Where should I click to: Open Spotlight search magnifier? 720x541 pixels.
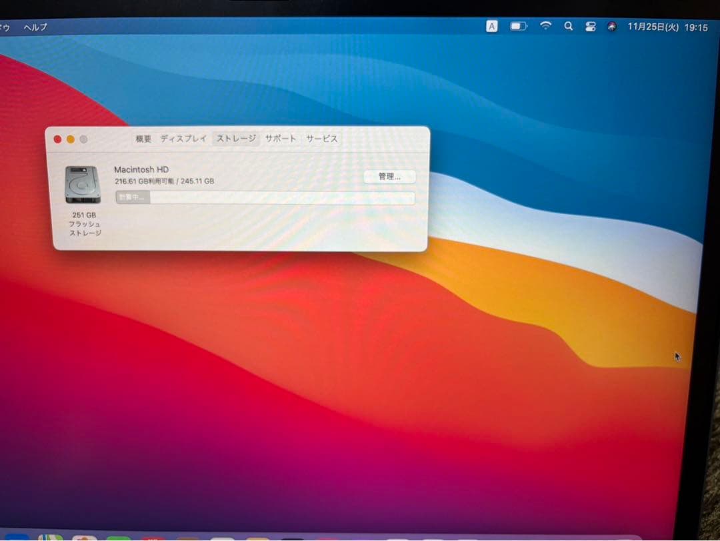(569, 27)
